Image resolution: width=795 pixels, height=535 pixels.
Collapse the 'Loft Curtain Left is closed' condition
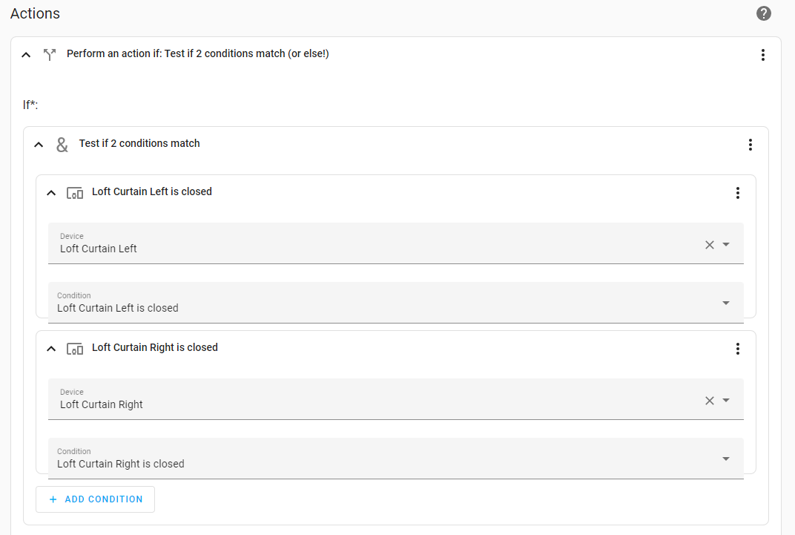pyautogui.click(x=51, y=193)
